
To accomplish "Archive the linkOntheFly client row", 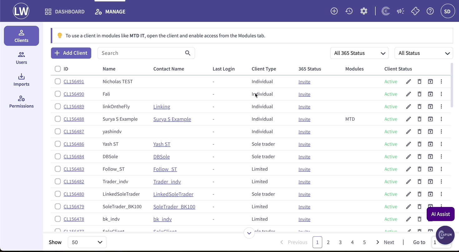I will 430,107.
